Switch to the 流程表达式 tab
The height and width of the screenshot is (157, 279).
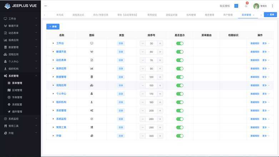point(78,15)
